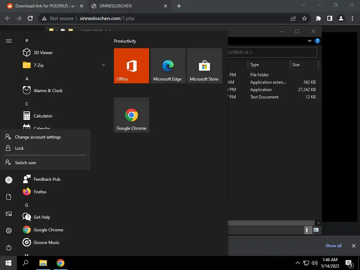Click the taskbar clock showing 1:46 AM

click(330, 263)
